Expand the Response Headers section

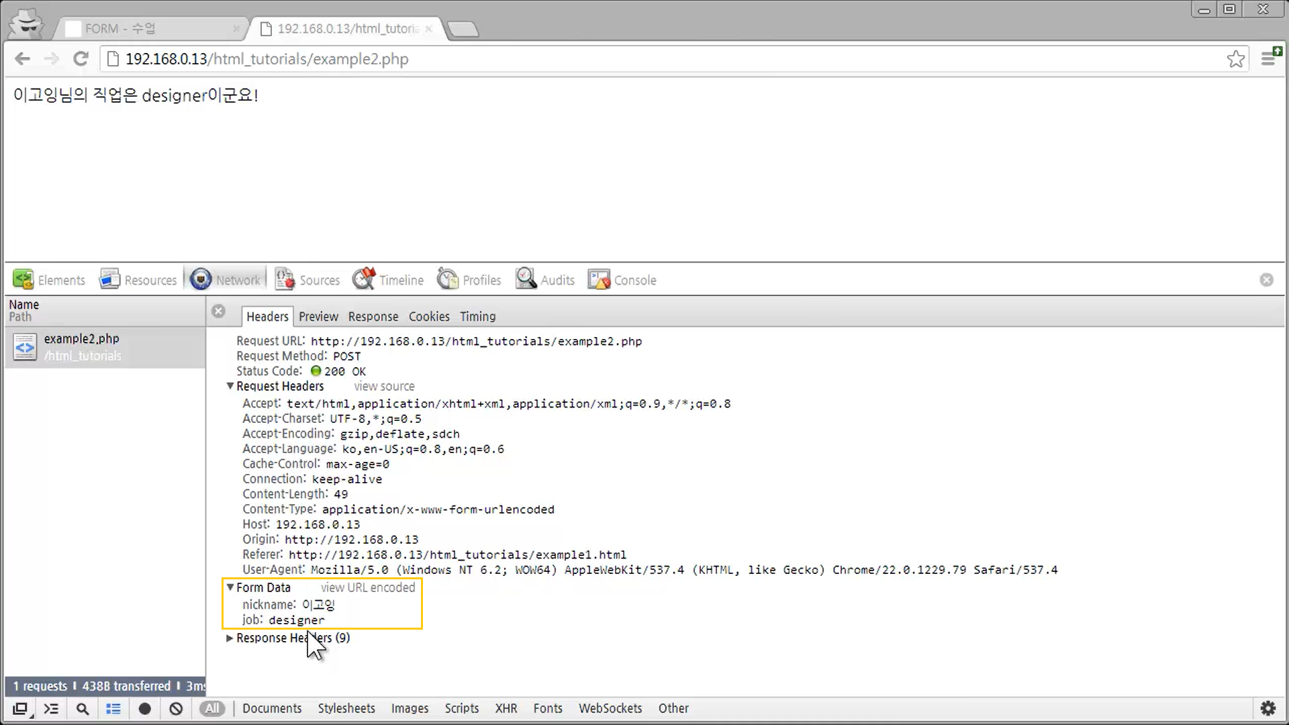coord(230,638)
